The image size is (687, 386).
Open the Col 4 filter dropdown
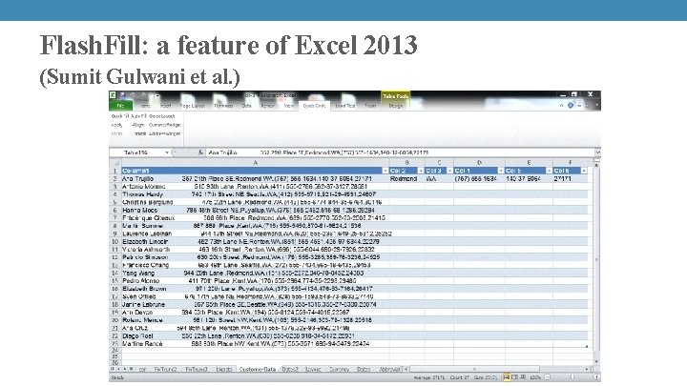500,171
